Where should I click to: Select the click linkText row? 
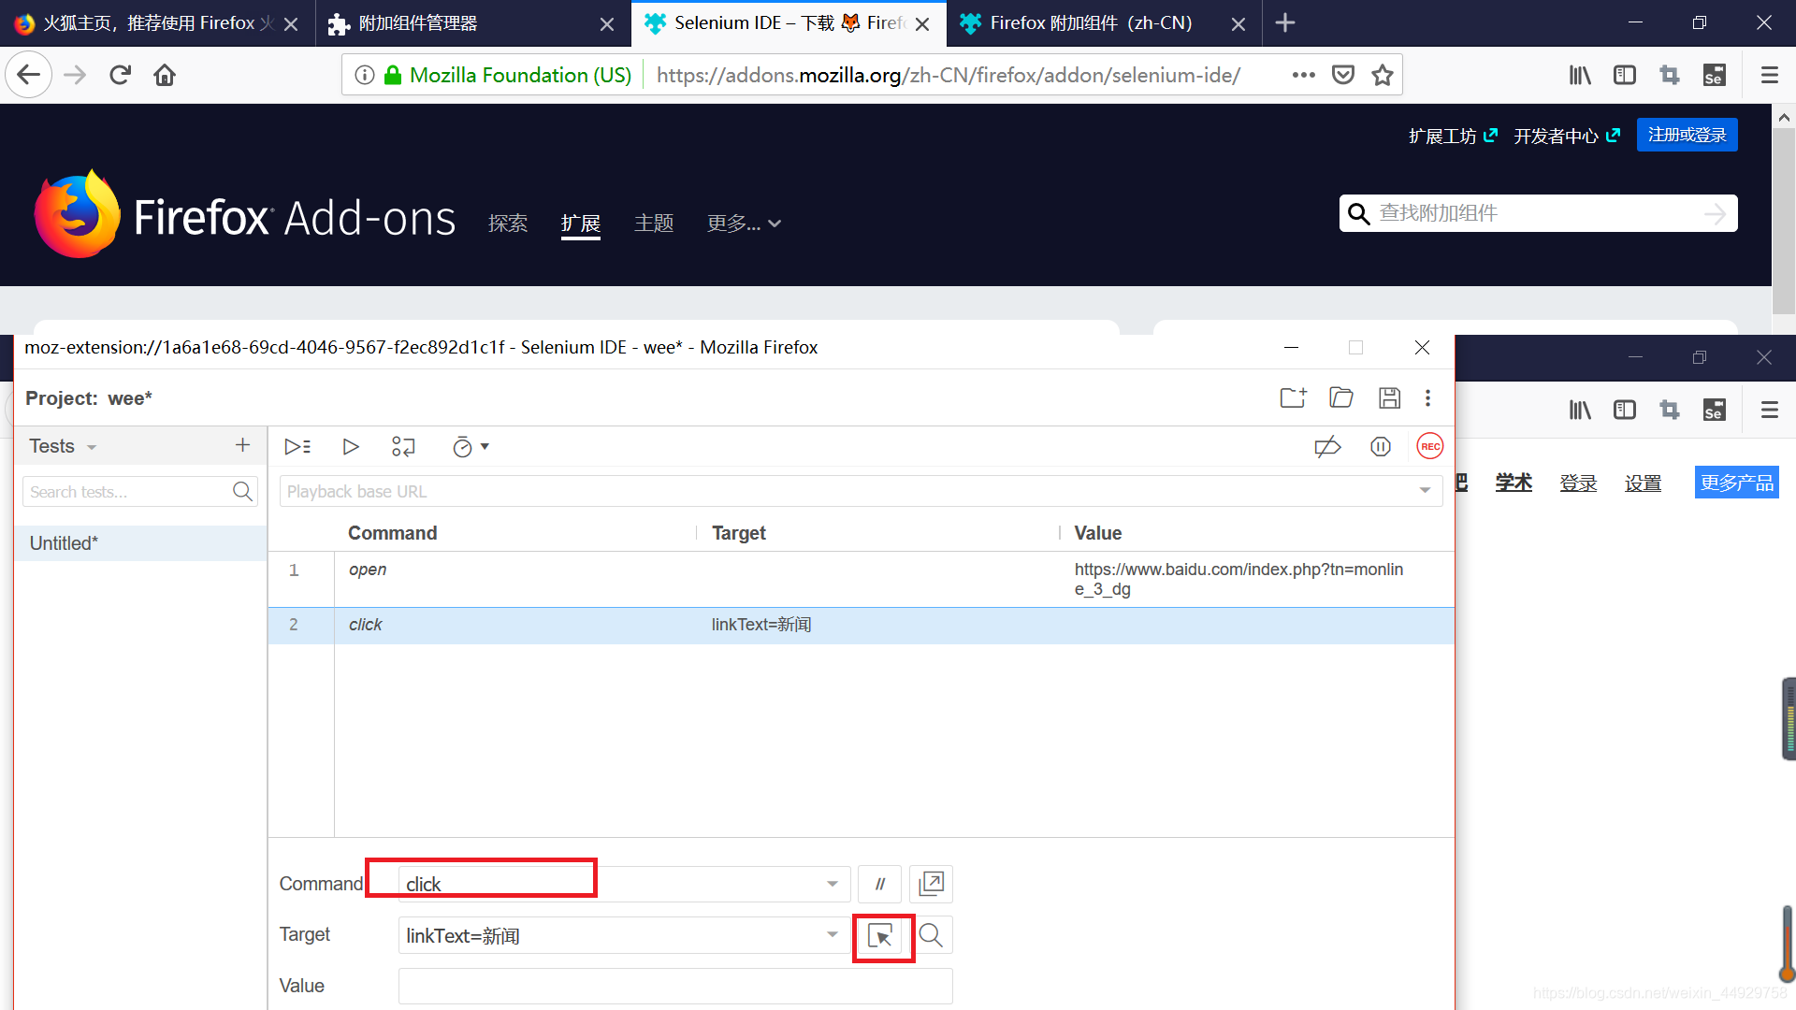(861, 625)
